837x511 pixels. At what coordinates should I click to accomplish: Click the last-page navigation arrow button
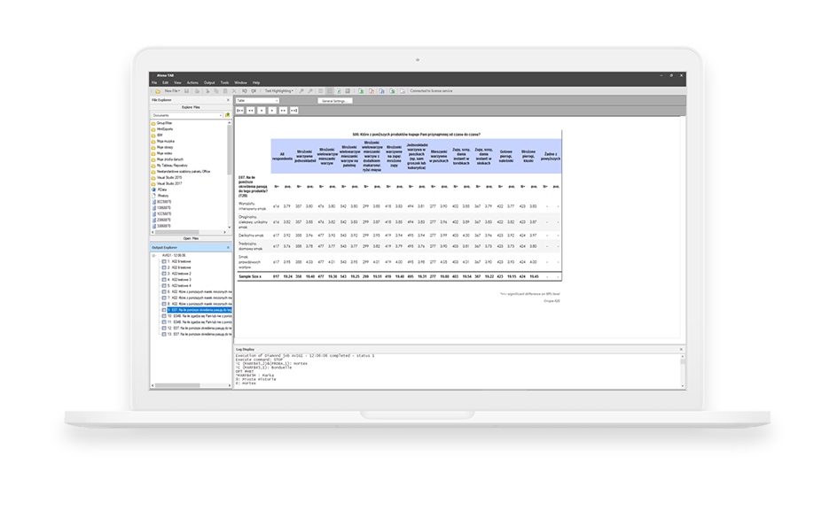[x=293, y=109]
